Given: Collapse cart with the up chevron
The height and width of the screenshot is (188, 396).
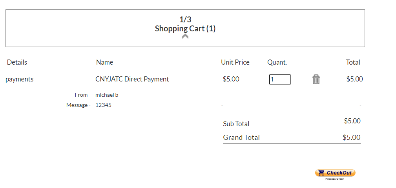Looking at the screenshot, I should click(185, 36).
